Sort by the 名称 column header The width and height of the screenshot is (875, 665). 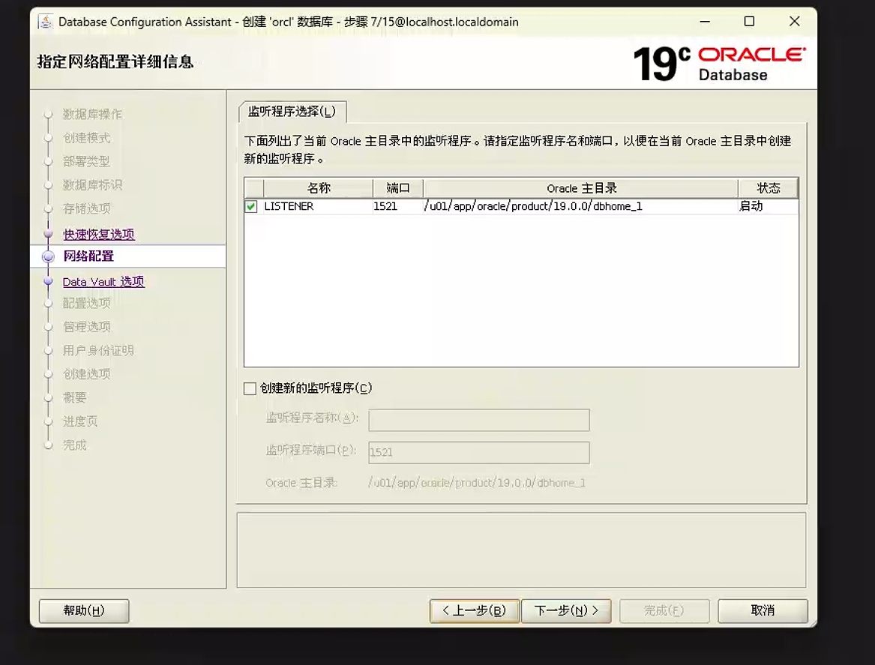(x=318, y=189)
